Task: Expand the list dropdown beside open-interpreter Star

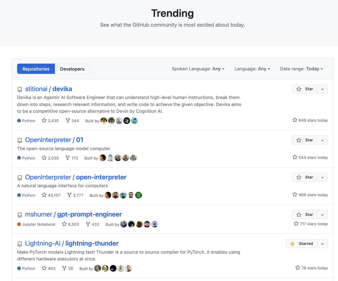Action: [323, 177]
